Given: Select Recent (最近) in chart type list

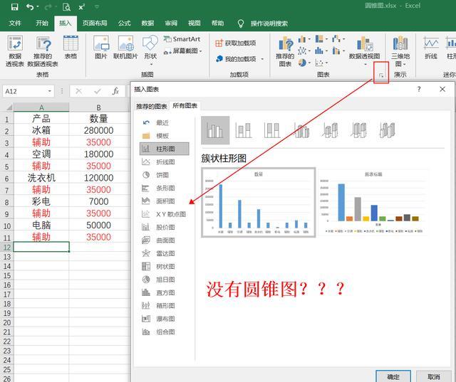Looking at the screenshot, I should point(165,123).
